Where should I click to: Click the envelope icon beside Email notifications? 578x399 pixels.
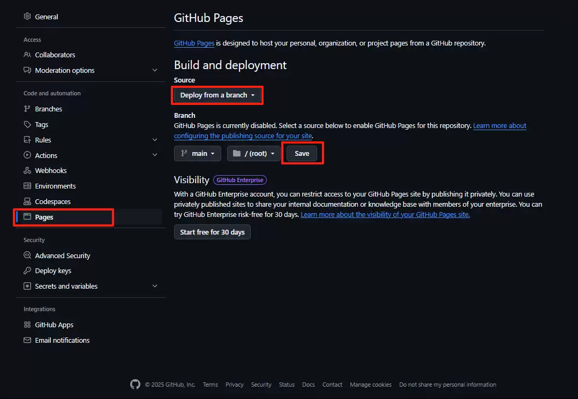coord(27,340)
